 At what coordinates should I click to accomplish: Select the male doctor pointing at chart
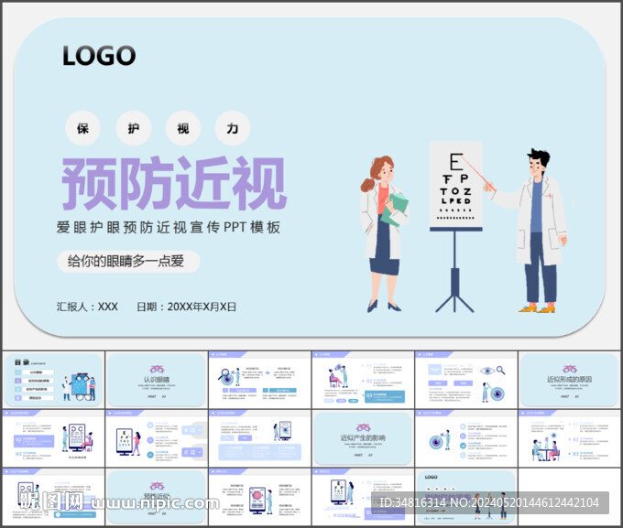(529, 231)
